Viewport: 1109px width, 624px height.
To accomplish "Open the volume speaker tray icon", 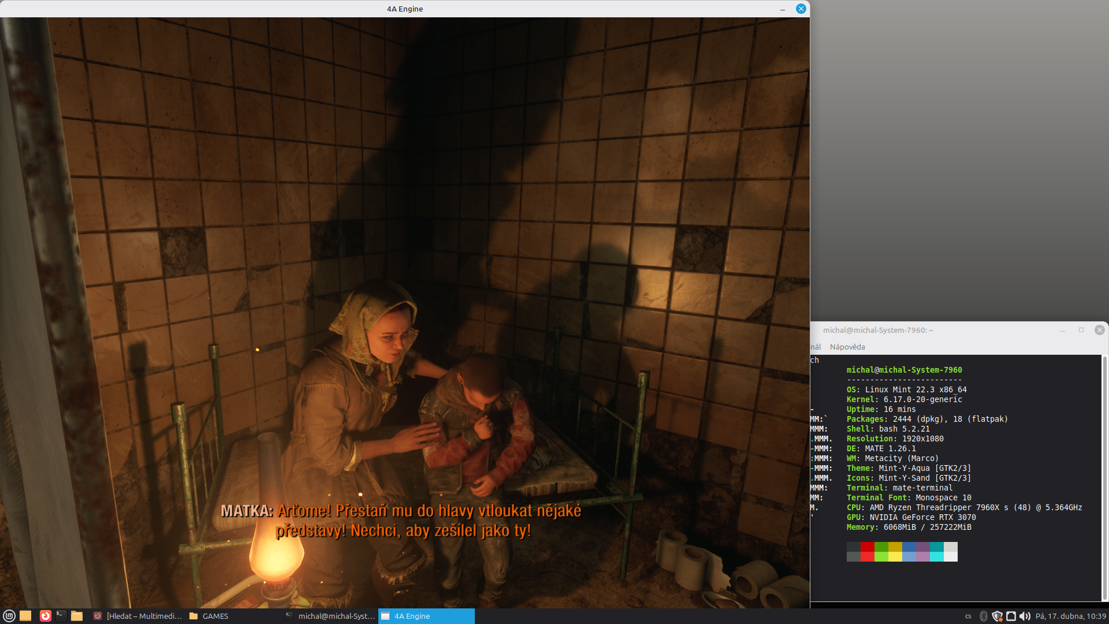I will pyautogui.click(x=1025, y=616).
